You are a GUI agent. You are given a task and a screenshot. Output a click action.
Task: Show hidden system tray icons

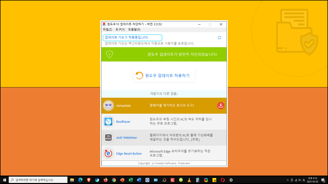(288, 180)
